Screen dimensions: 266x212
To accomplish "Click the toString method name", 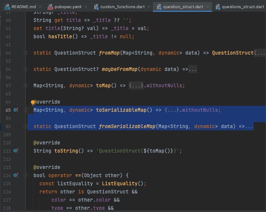I will 66,151.
